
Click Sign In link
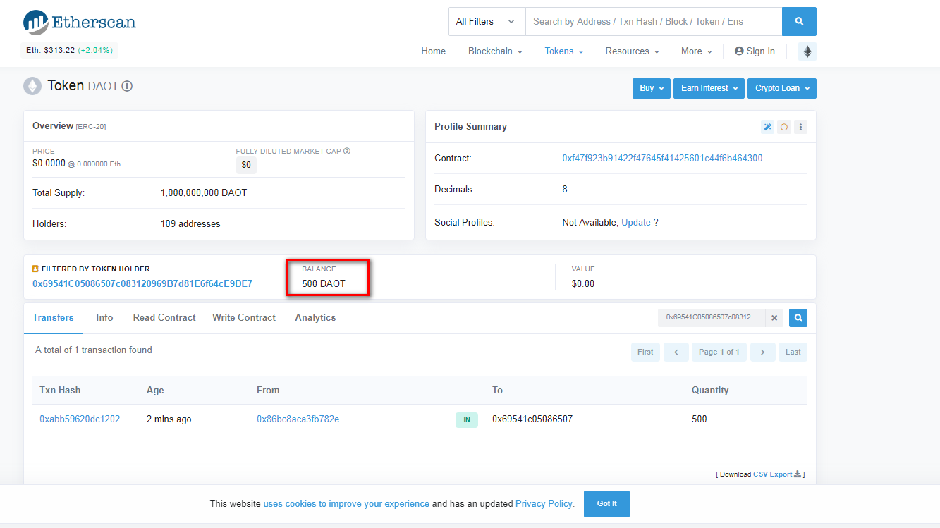[x=755, y=51]
